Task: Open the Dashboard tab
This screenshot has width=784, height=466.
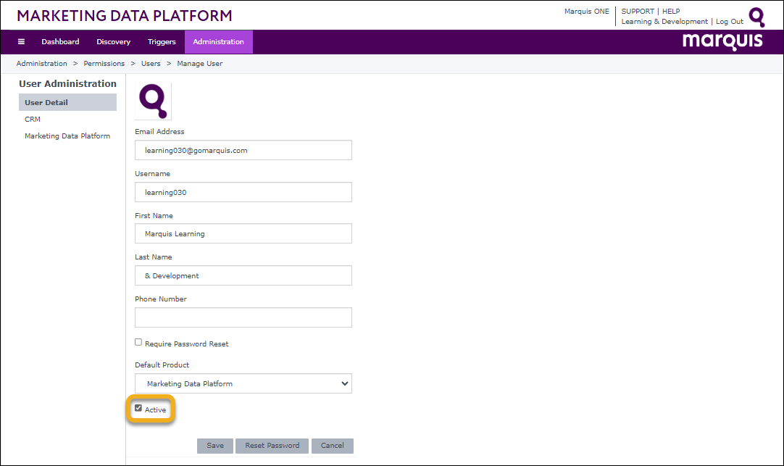Action: [x=60, y=42]
